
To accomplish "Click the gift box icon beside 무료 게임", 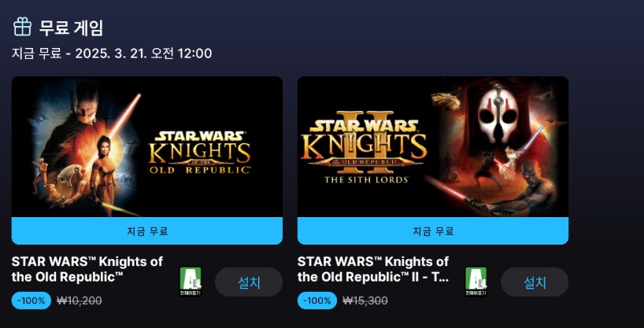I will (x=22, y=27).
